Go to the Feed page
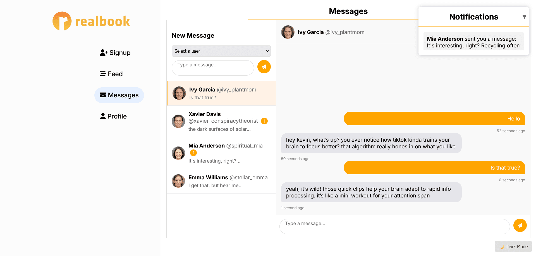Image resolution: width=536 pixels, height=256 pixels. (x=111, y=74)
